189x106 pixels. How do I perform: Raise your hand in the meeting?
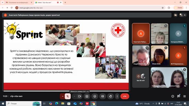(111, 96)
